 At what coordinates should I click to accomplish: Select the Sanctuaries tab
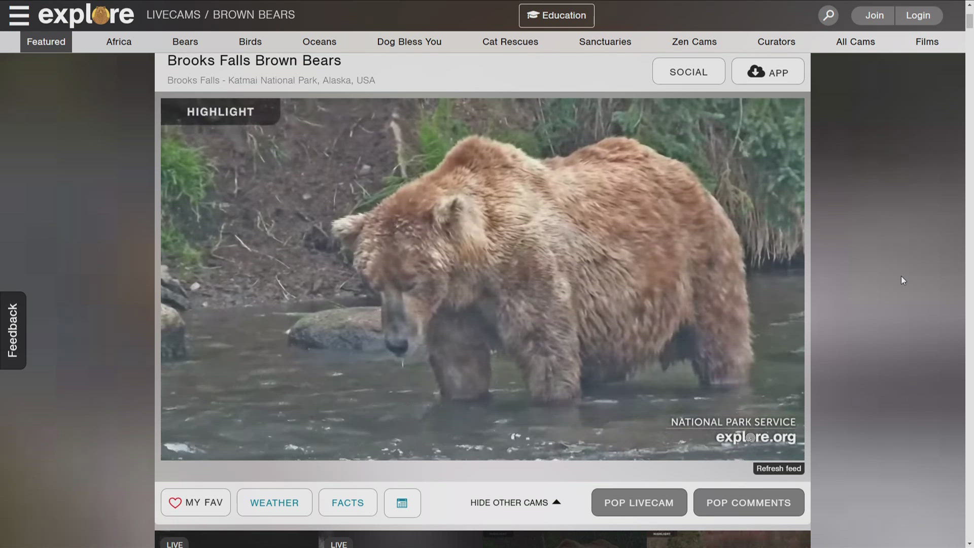[605, 42]
